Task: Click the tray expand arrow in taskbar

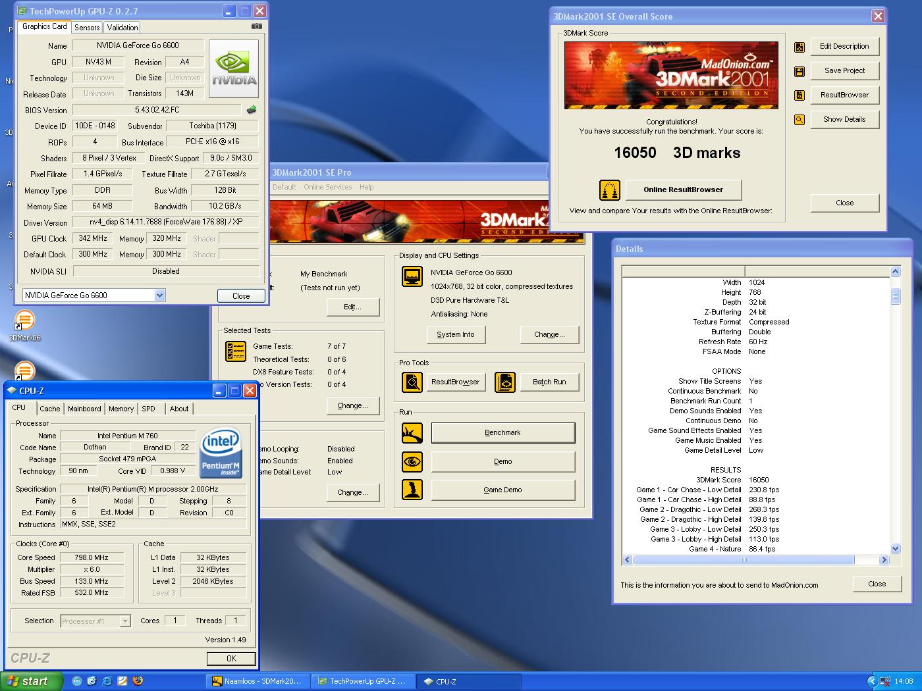Action: coord(873,681)
